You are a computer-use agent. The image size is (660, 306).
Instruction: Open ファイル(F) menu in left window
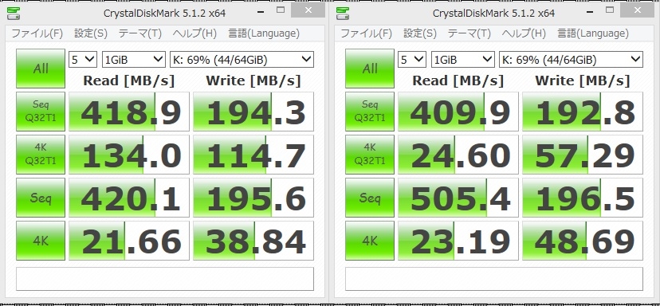pyautogui.click(x=37, y=33)
